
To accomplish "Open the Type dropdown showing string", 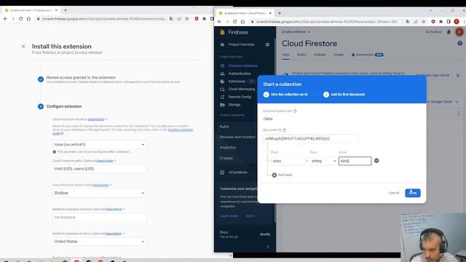I will (323, 161).
